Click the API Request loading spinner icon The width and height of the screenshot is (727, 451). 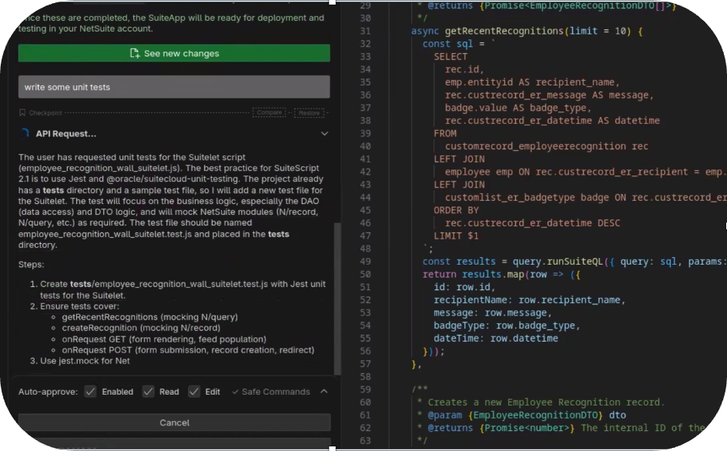(x=25, y=134)
